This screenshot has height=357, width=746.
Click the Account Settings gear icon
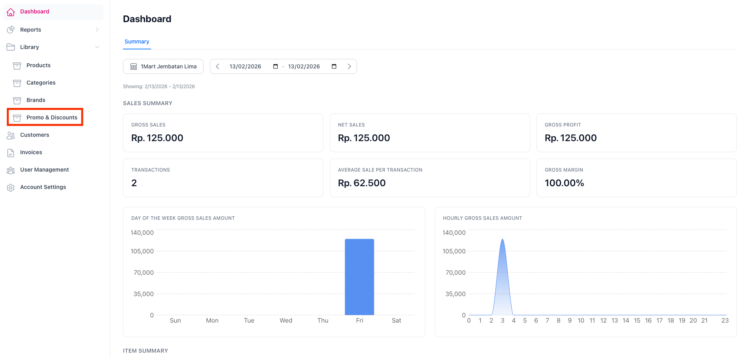click(11, 187)
